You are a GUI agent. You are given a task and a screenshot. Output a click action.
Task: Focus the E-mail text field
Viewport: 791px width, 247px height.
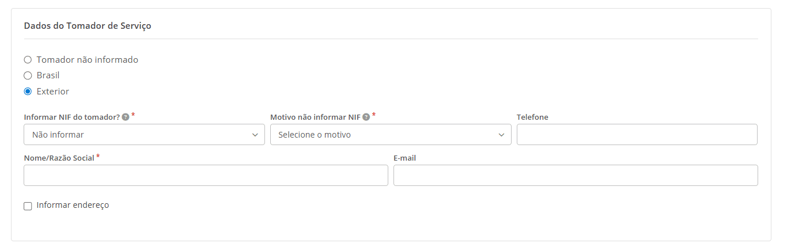pos(575,176)
